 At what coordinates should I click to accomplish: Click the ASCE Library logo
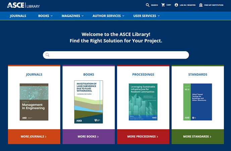point(23,5)
